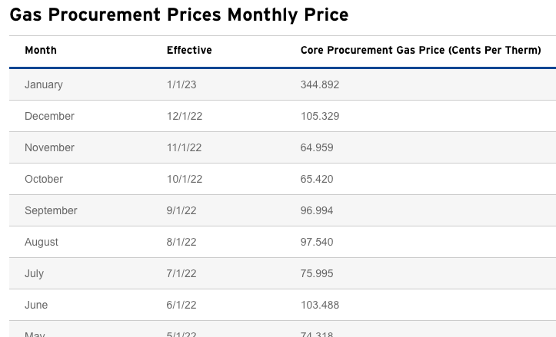This screenshot has width=556, height=337.
Task: Select the 97.540 price value
Action: tap(317, 242)
